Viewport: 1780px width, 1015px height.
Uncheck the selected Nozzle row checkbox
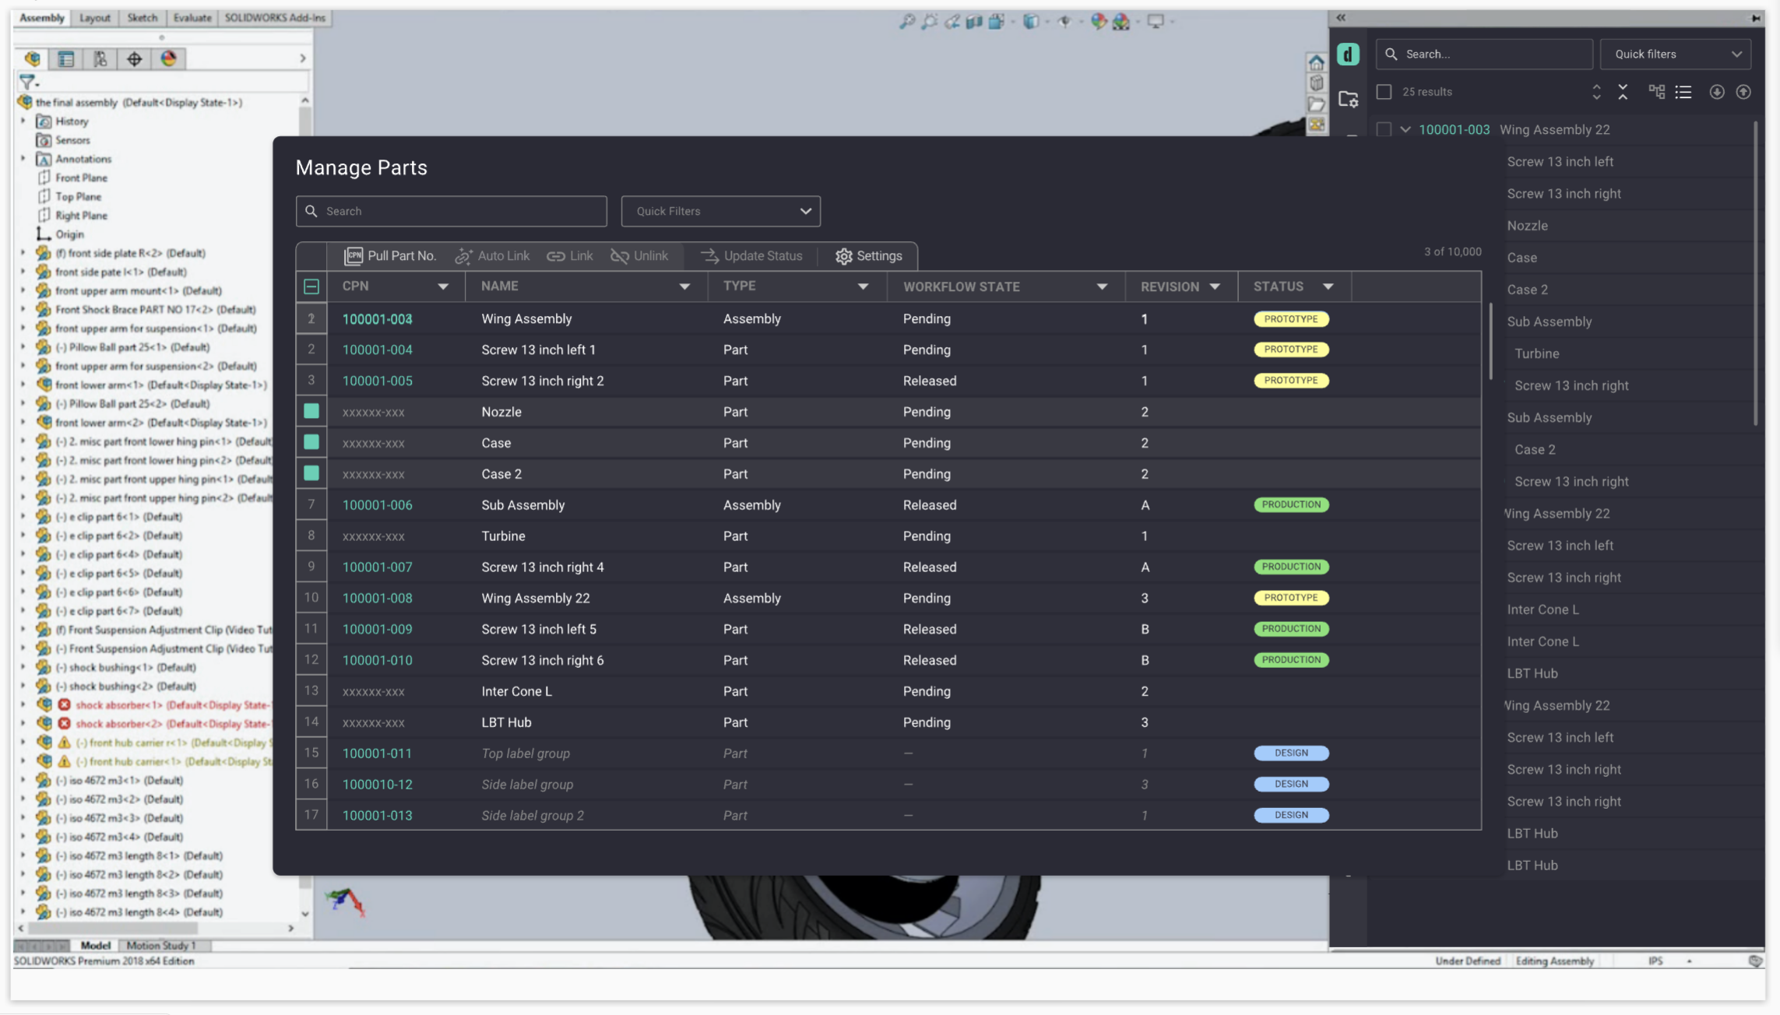pos(311,411)
